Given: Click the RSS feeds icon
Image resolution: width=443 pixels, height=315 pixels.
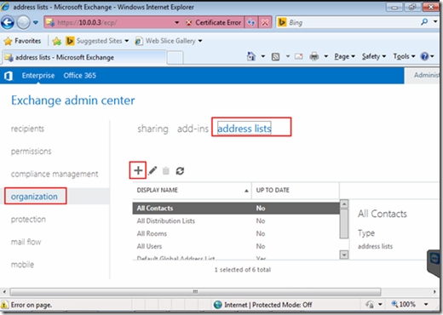Looking at the screenshot, I should [275, 57].
